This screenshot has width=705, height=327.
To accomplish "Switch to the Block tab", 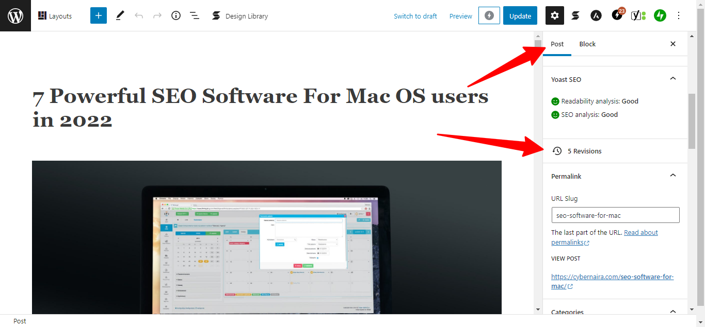I will click(587, 44).
